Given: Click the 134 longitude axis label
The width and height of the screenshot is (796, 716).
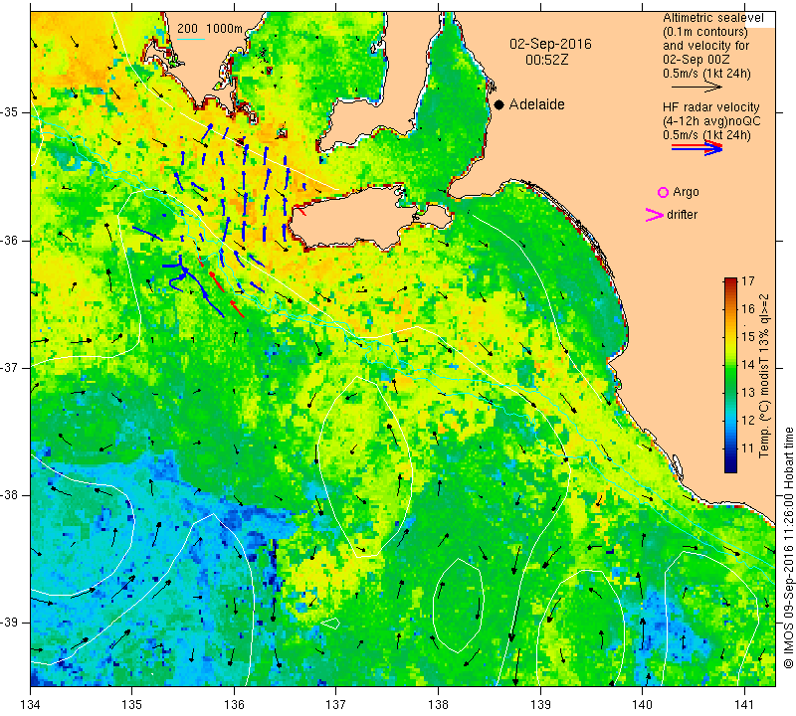Looking at the screenshot, I should pyautogui.click(x=31, y=705).
